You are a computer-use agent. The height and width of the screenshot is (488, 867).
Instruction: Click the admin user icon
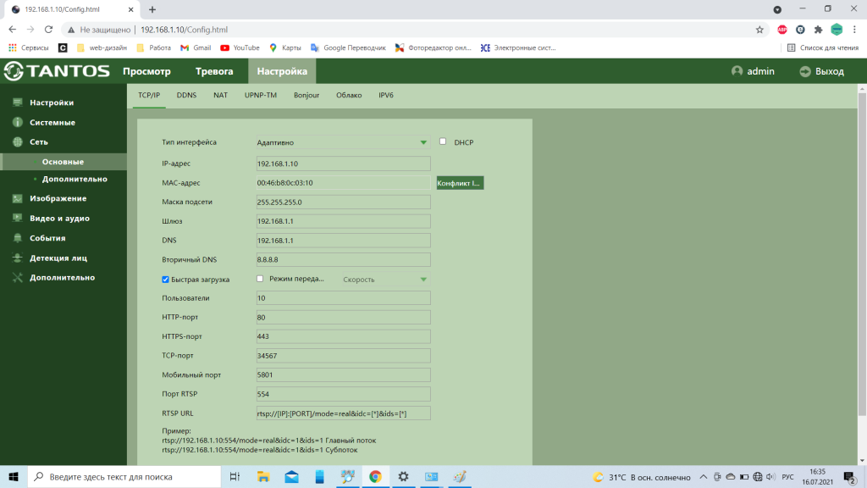pyautogui.click(x=737, y=71)
